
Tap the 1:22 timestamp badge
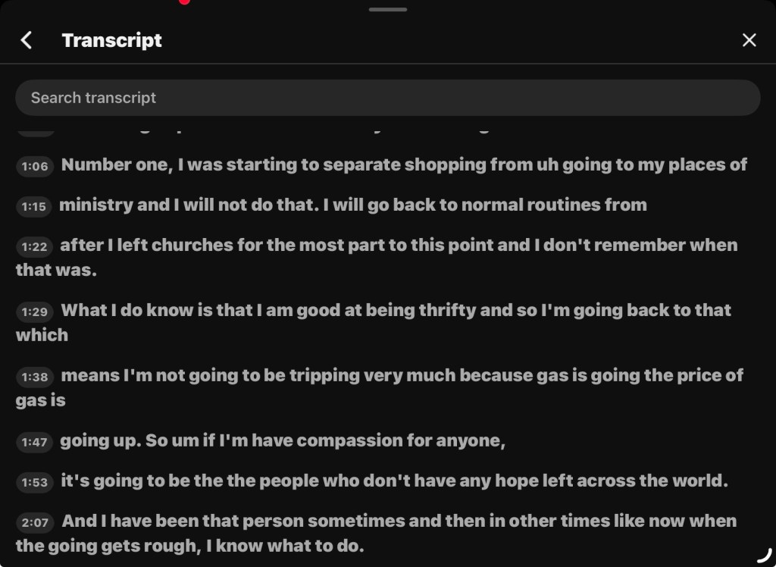point(35,246)
